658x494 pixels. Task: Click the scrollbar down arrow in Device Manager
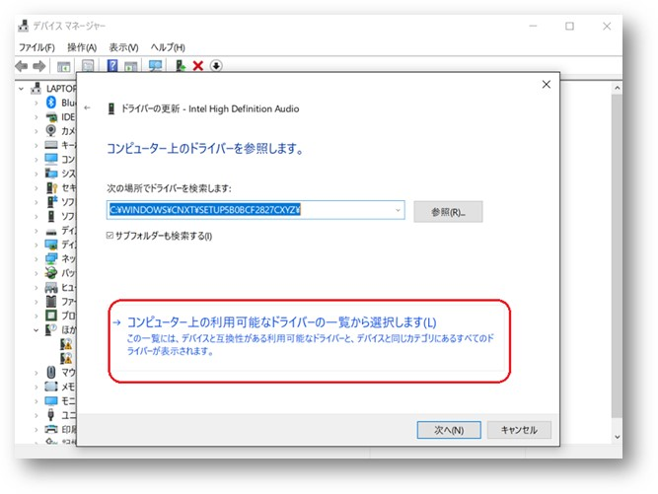[617, 437]
